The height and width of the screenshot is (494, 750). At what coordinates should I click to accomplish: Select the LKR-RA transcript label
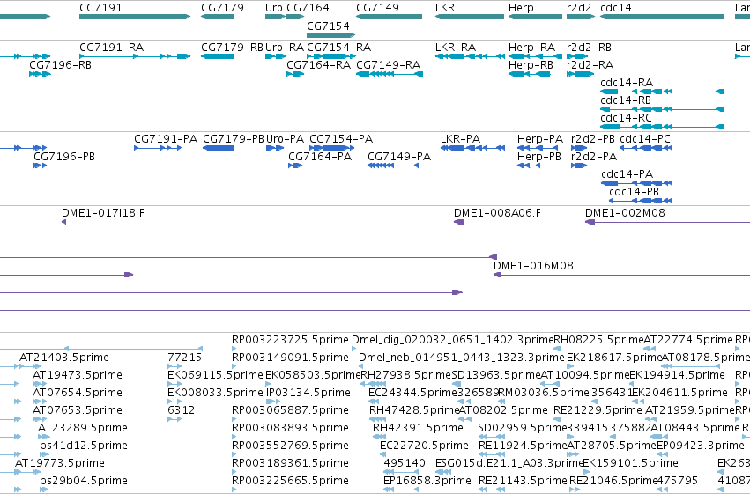click(x=456, y=48)
